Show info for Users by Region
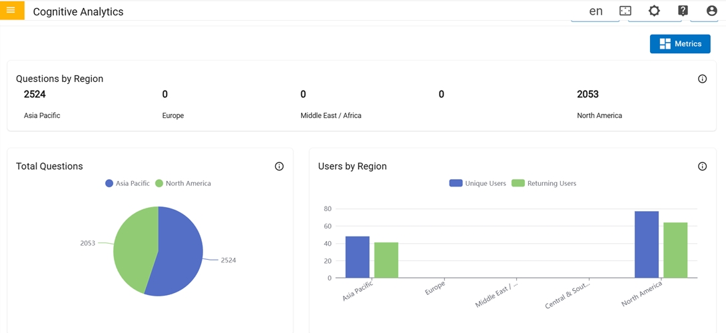Screen dimensions: 726x333 (702, 166)
